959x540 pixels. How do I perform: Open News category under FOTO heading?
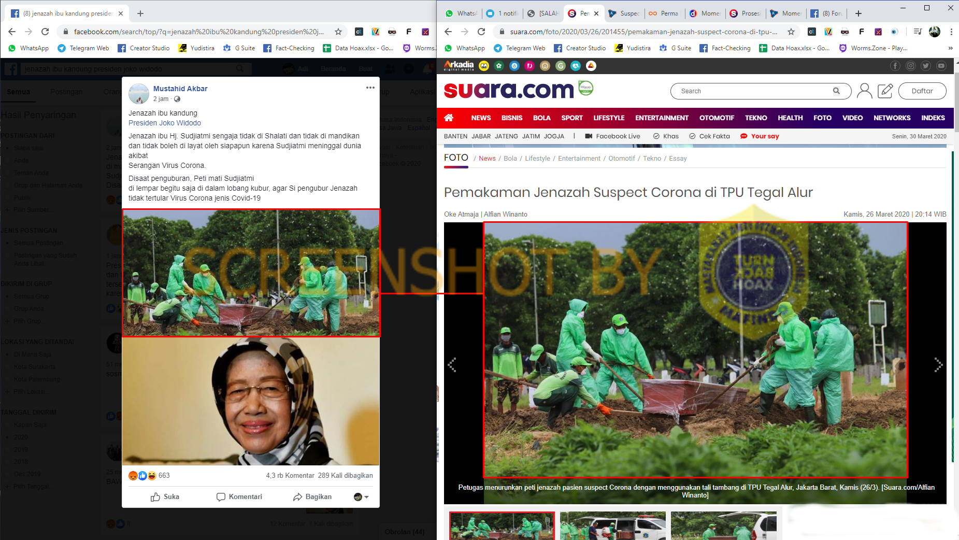(487, 158)
